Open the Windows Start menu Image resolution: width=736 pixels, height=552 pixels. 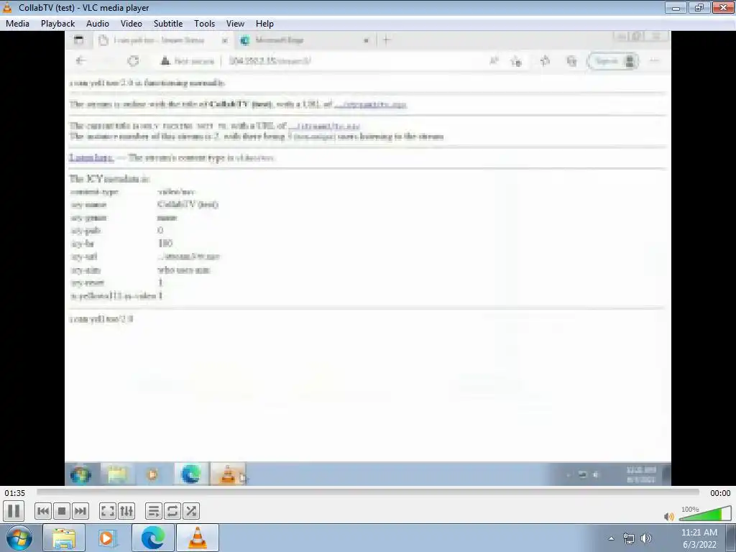click(19, 538)
